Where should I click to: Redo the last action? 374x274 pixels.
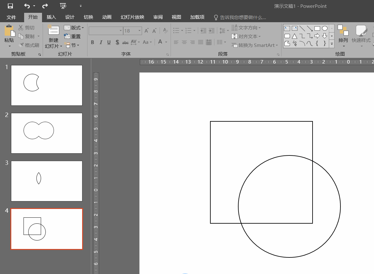pos(45,6)
